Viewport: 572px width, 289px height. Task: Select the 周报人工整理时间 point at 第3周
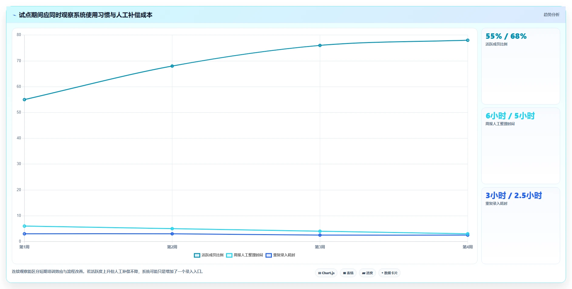[x=320, y=231]
